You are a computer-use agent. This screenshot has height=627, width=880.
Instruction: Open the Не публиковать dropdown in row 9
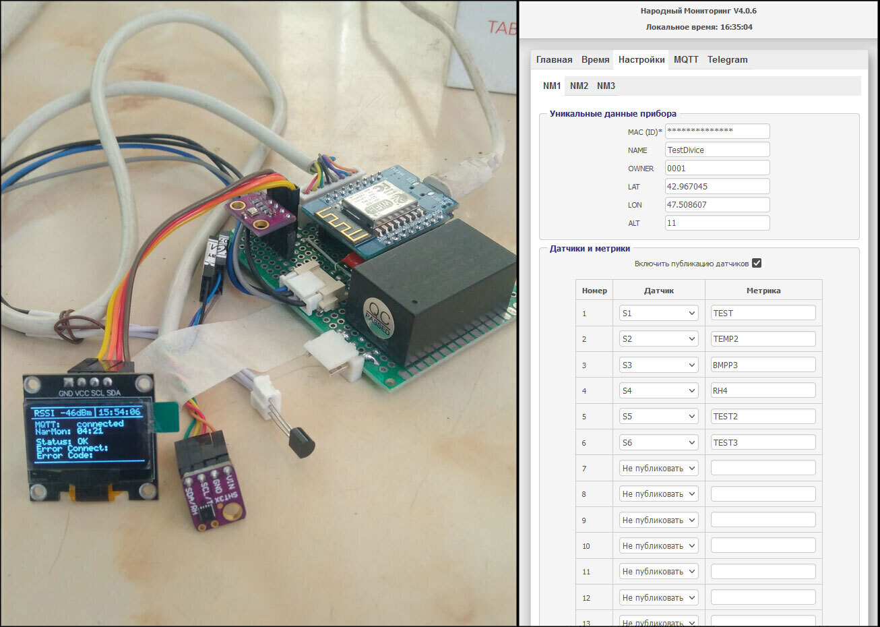(658, 520)
